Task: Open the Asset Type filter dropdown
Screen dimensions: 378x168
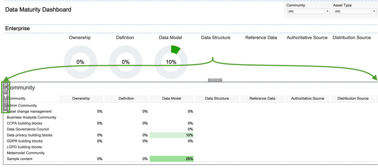Action: point(355,11)
